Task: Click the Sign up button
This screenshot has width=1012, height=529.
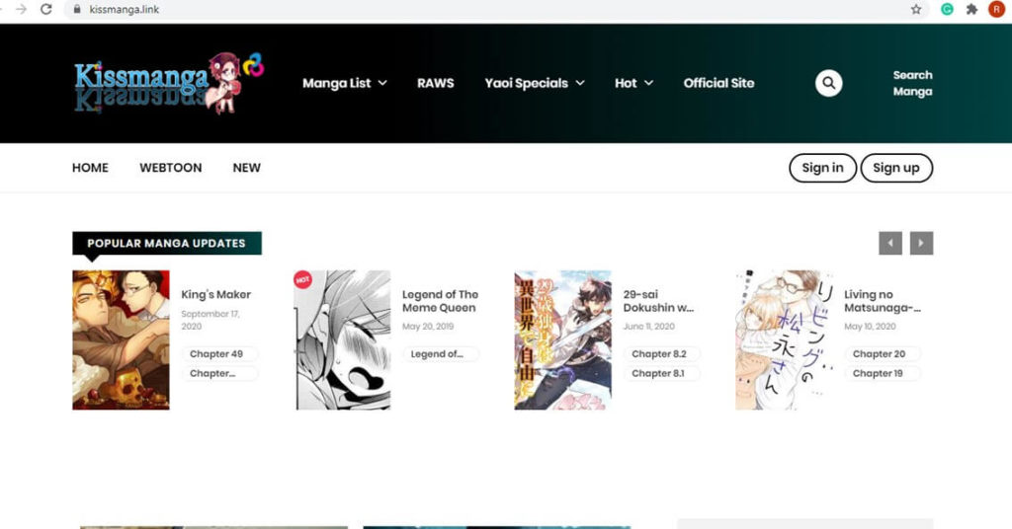Action: pyautogui.click(x=895, y=168)
